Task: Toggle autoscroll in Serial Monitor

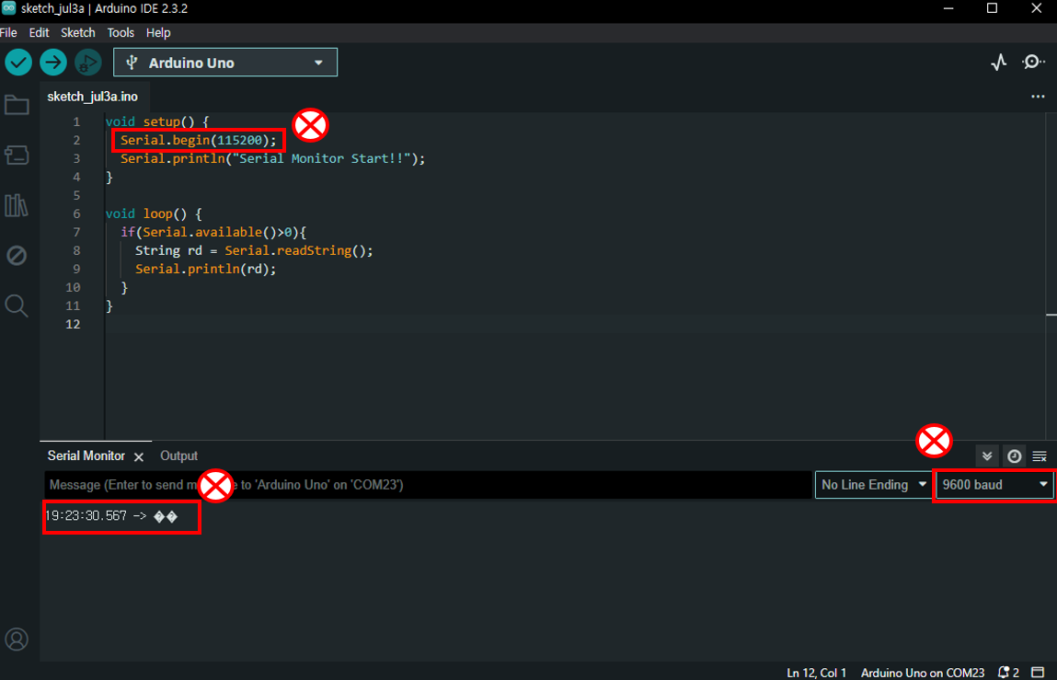Action: (987, 456)
